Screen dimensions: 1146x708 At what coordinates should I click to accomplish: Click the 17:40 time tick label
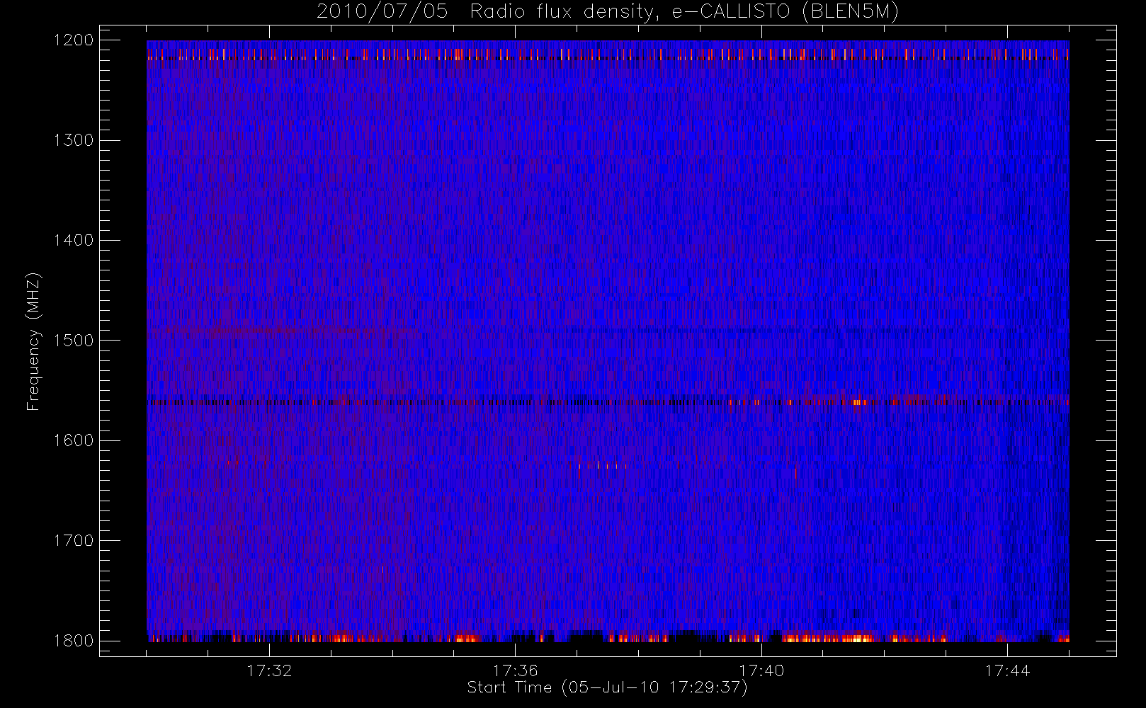click(761, 670)
